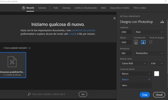The height and width of the screenshot is (100, 168).
Task: Open Film e video tab
Action: coord(140,8)
